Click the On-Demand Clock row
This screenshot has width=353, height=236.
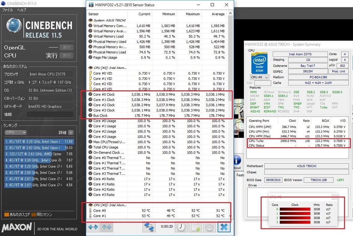pyautogui.click(x=157, y=153)
